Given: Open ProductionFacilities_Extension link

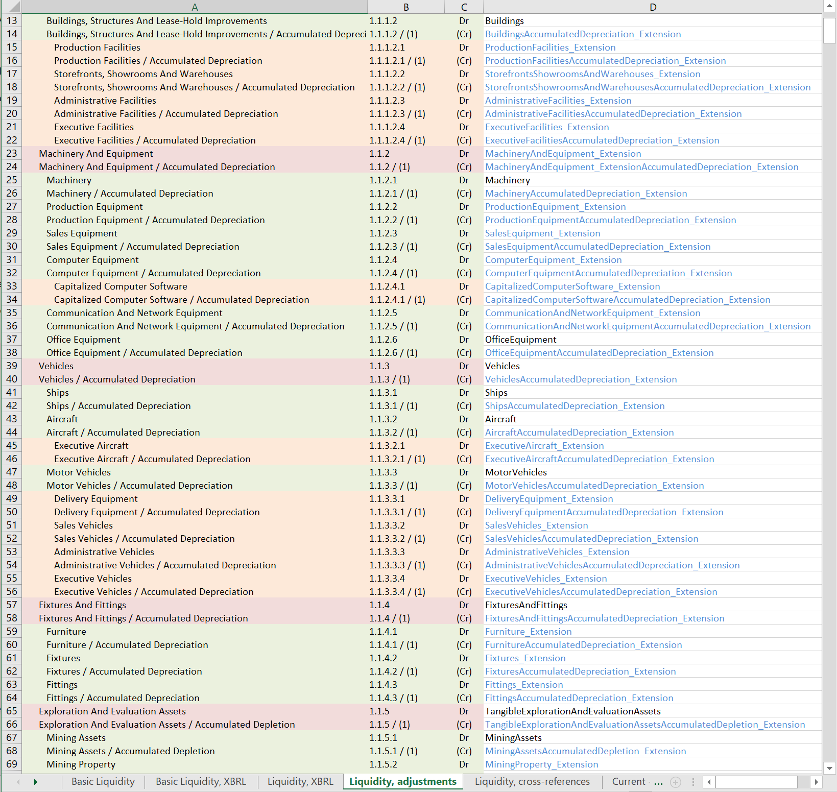Looking at the screenshot, I should click(x=550, y=47).
